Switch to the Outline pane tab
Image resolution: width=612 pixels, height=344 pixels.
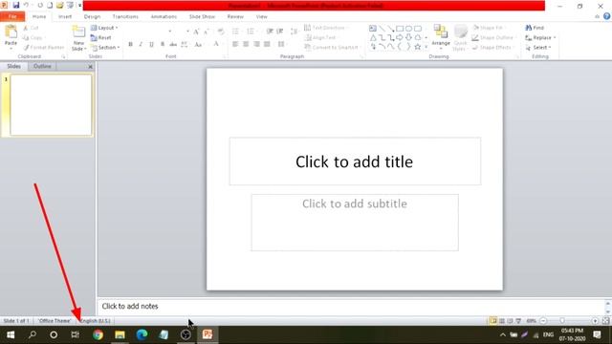[x=42, y=66]
